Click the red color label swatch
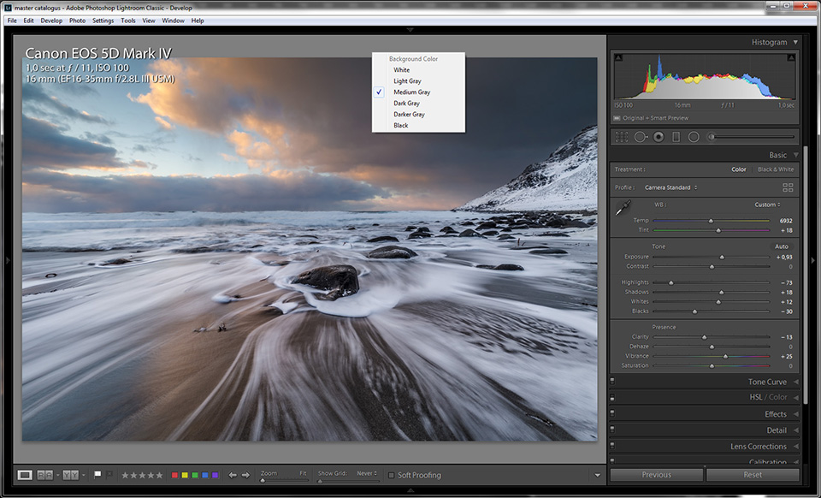The height and width of the screenshot is (498, 821). 174,475
